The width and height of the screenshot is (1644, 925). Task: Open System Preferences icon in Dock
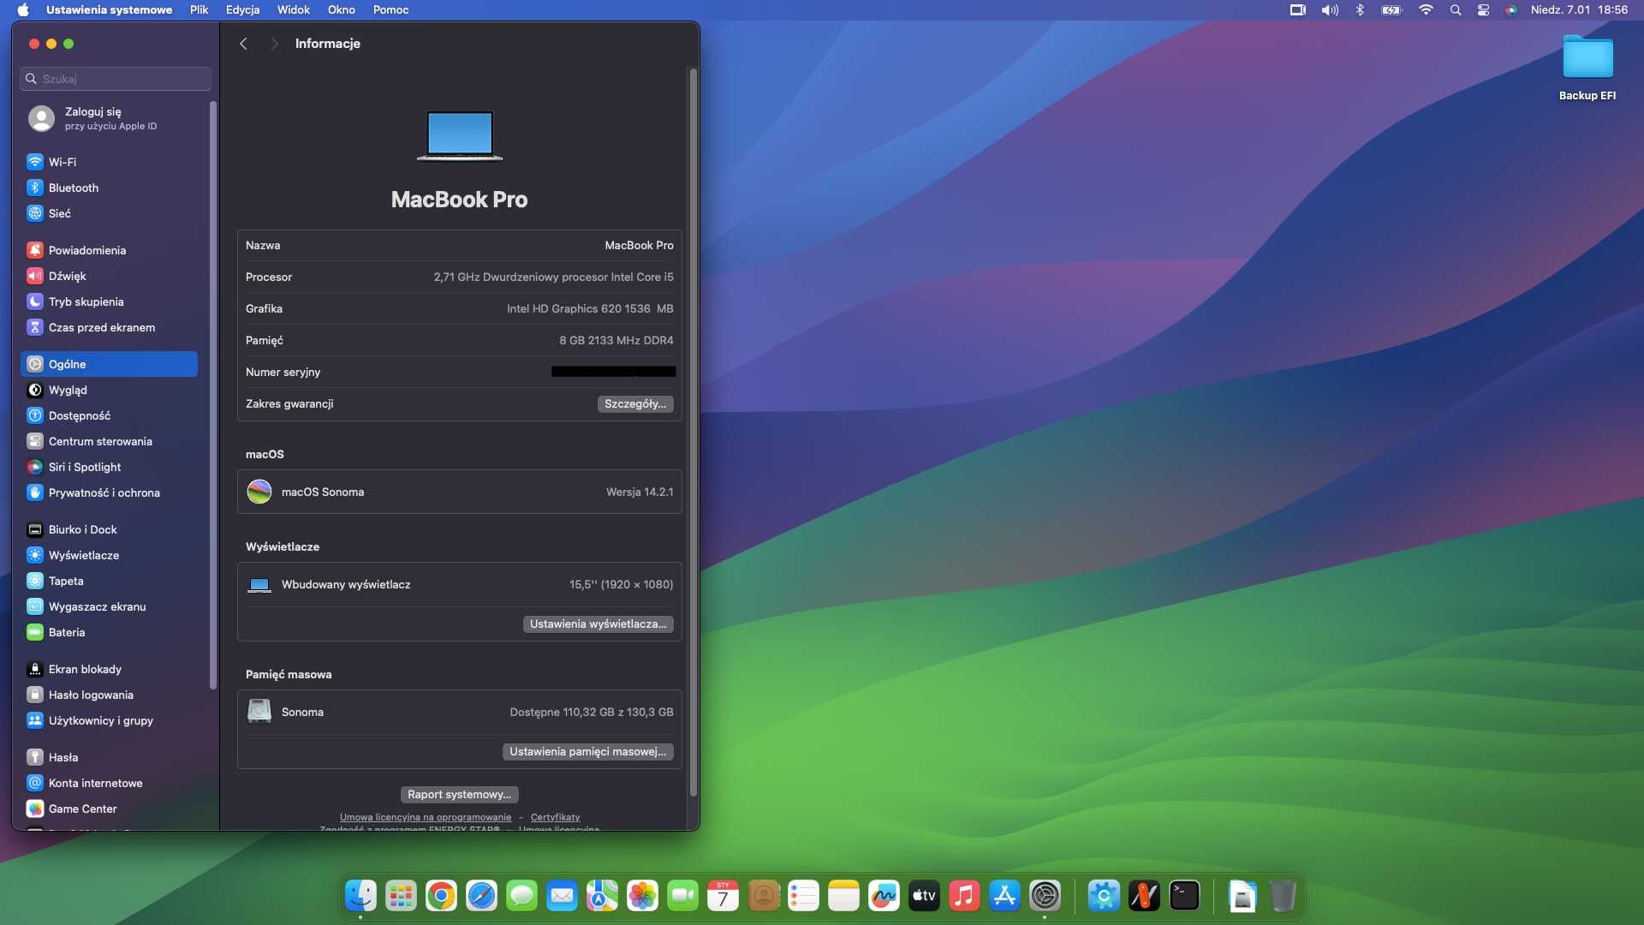coord(1043,896)
